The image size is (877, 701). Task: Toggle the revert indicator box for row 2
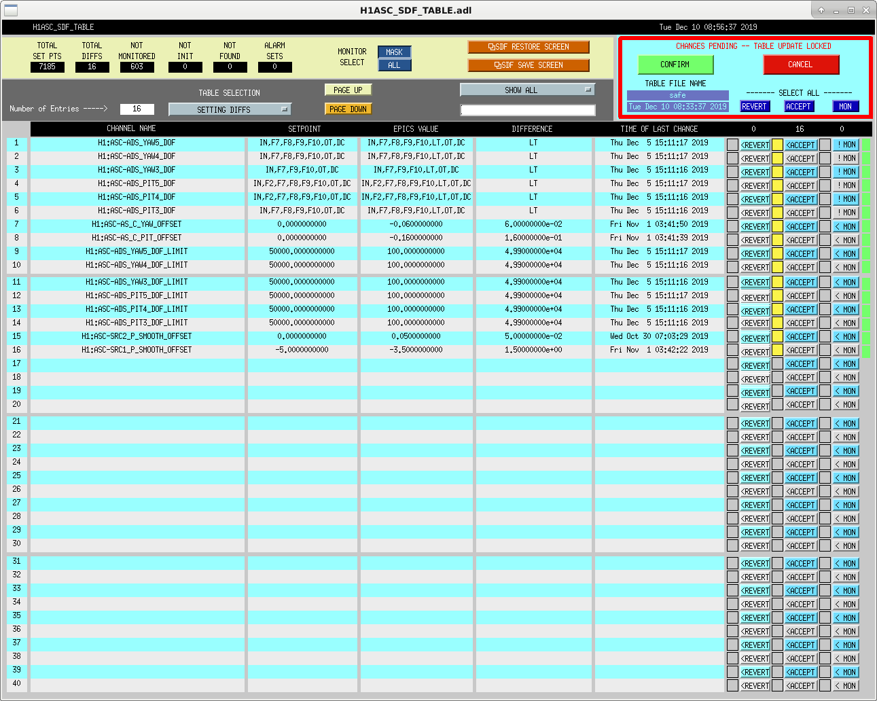(732, 158)
